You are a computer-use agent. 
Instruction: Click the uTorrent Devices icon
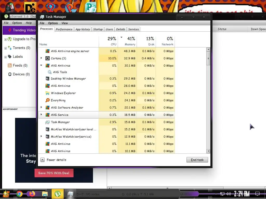(10, 74)
